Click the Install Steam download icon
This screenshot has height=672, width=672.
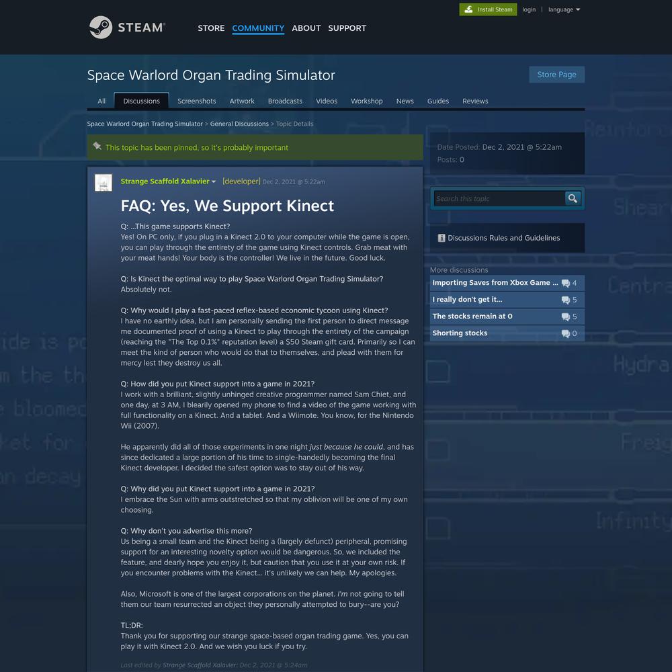click(468, 9)
